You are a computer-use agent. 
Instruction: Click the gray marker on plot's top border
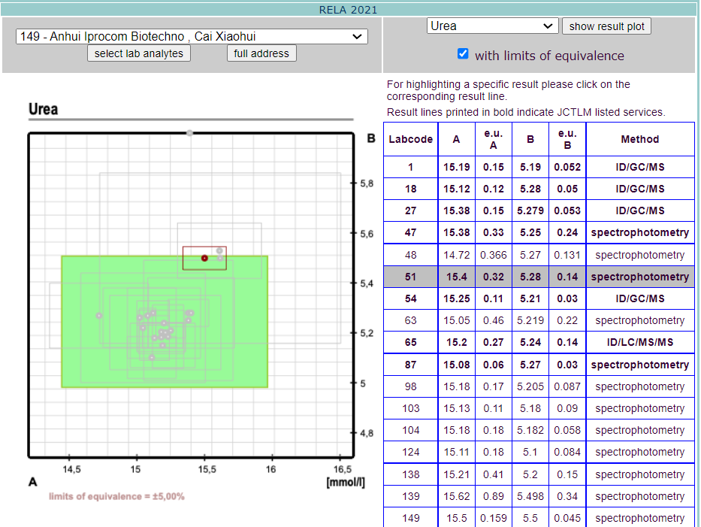pyautogui.click(x=189, y=133)
